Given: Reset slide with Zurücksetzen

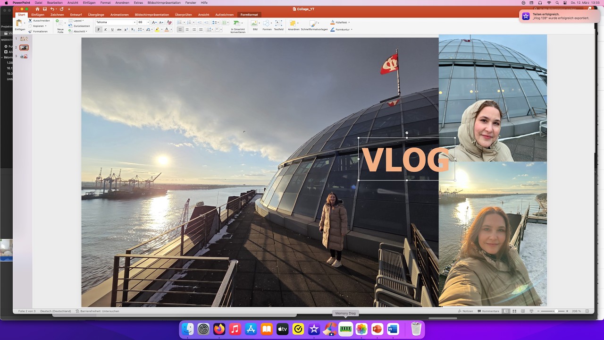Looking at the screenshot, I should tap(79, 26).
